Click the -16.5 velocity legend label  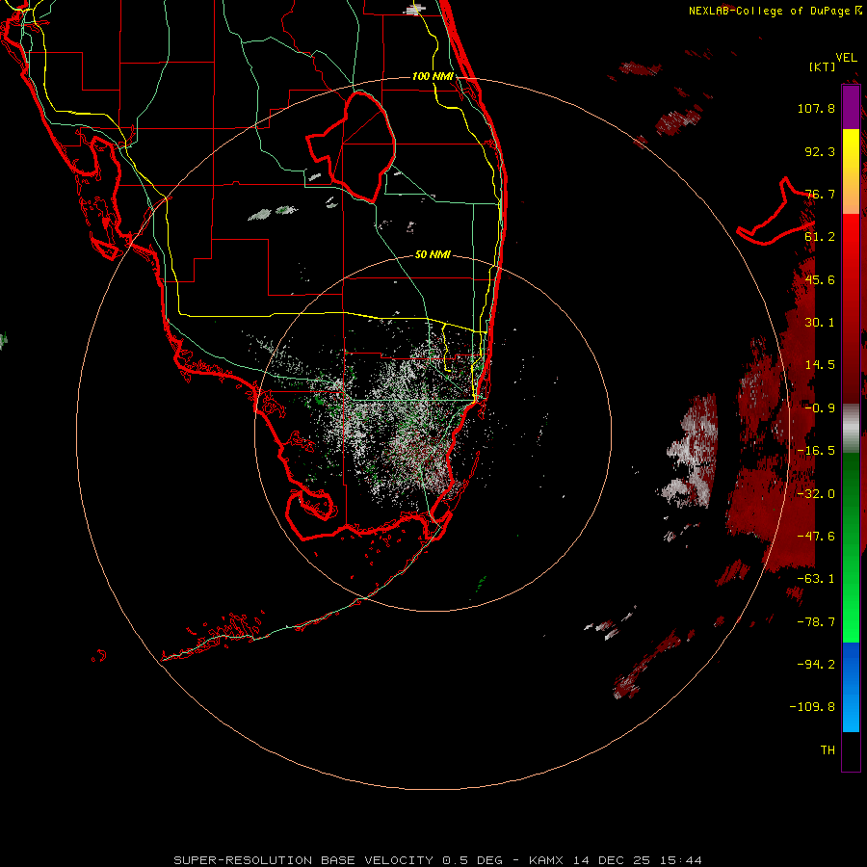tap(816, 451)
